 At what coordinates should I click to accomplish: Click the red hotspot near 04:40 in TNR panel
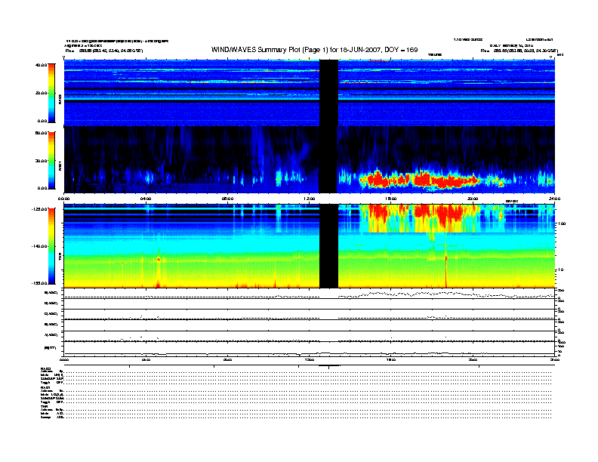pos(159,259)
